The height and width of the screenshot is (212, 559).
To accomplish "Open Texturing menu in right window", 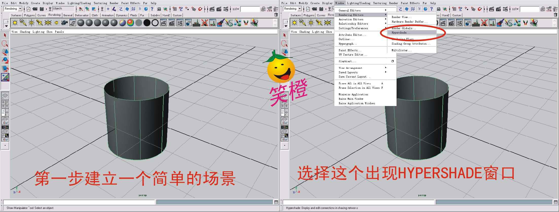I will (x=380, y=3).
